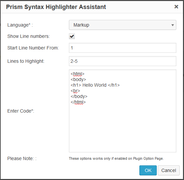Click the Plugin Option Page note text
Screen dimensions: 184x180
tap(116, 158)
